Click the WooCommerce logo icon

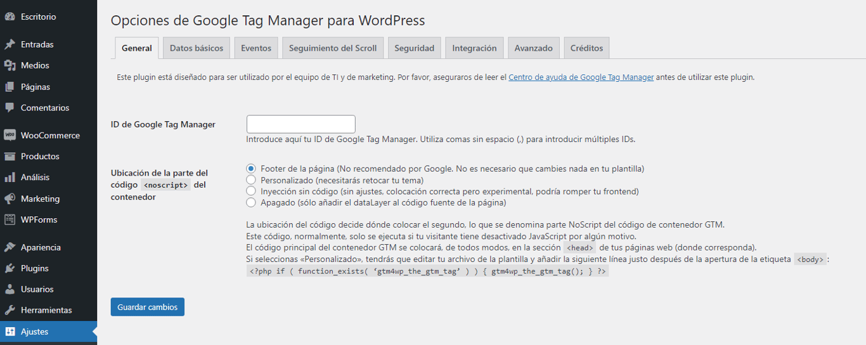(x=10, y=135)
